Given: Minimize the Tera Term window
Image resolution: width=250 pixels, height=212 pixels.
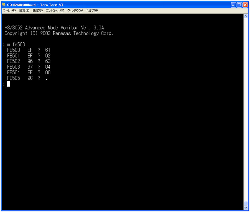Looking at the screenshot, I should click(x=233, y=5).
